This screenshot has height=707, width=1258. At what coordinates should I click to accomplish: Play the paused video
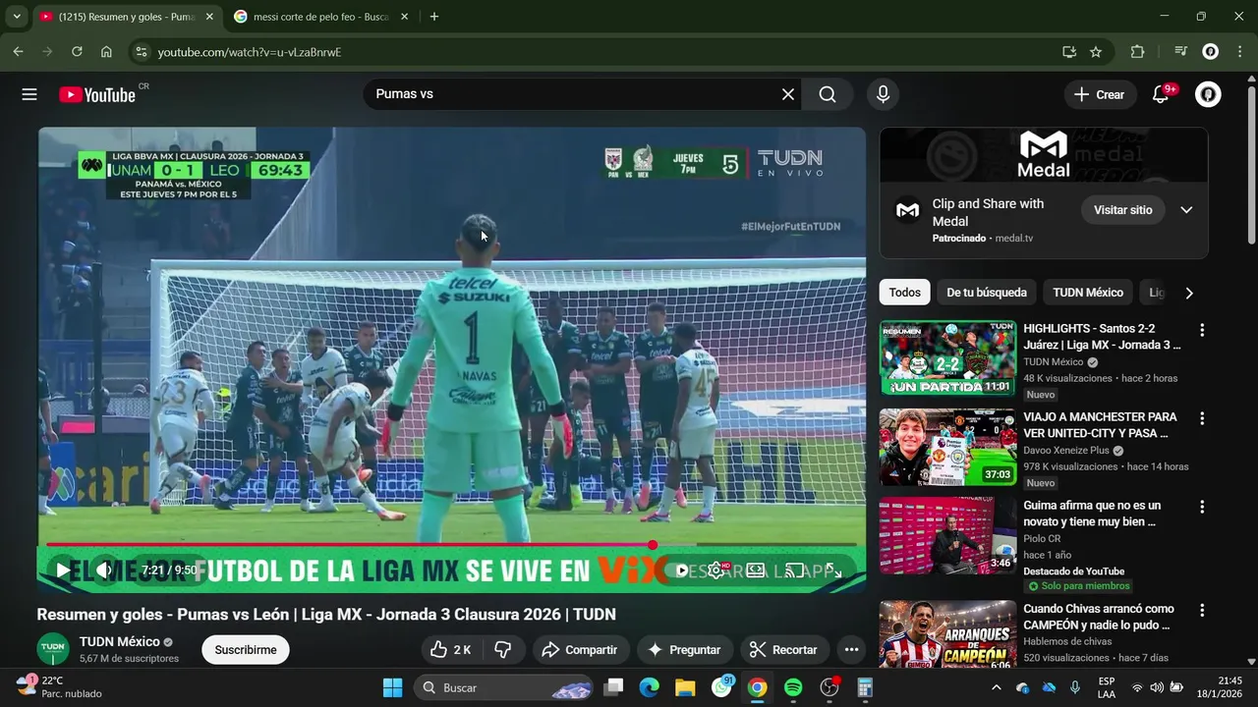point(63,570)
